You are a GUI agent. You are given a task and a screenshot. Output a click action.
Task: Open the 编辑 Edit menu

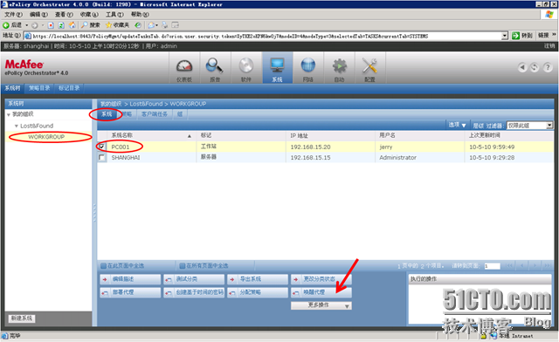pyautogui.click(x=38, y=14)
